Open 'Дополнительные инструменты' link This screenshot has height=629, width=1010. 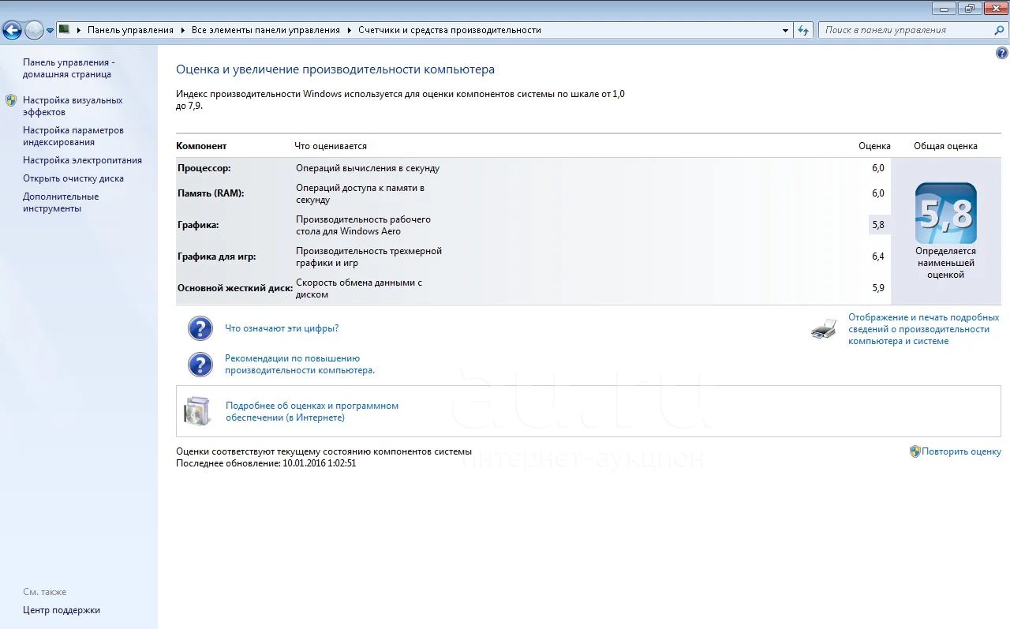tap(61, 202)
